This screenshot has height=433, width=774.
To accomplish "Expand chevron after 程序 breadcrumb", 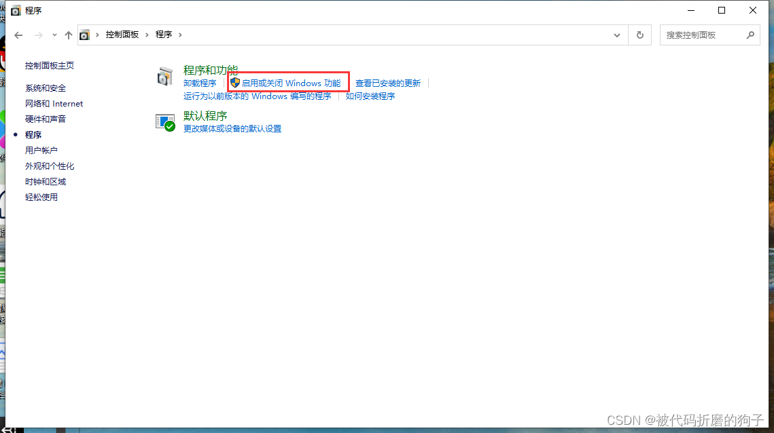I will [x=180, y=35].
